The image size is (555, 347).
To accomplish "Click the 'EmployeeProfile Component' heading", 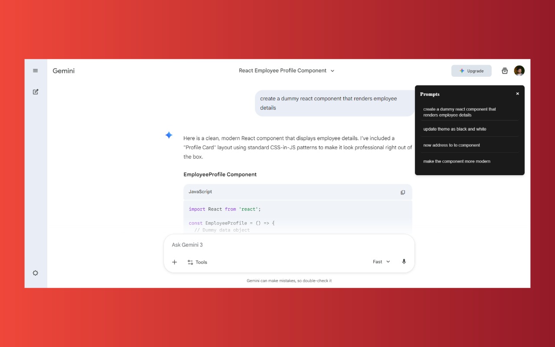I will click(220, 174).
